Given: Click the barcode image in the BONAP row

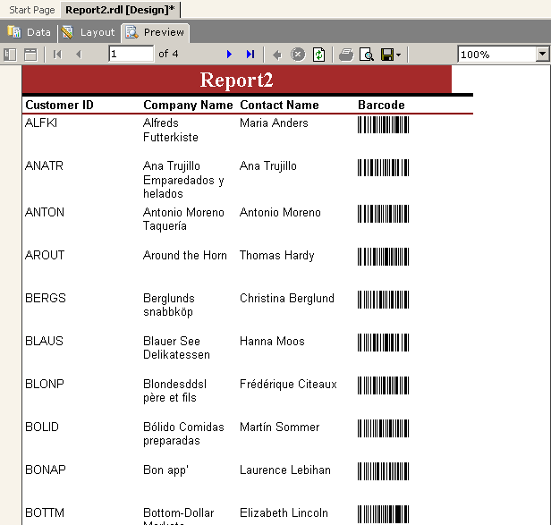Looking at the screenshot, I should 383,471.
